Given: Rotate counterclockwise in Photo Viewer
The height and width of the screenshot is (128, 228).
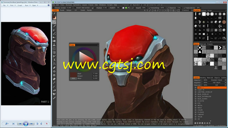Looking at the screenshot, I should tap(37, 124).
